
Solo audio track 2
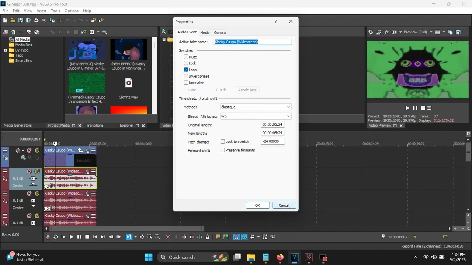(37, 172)
